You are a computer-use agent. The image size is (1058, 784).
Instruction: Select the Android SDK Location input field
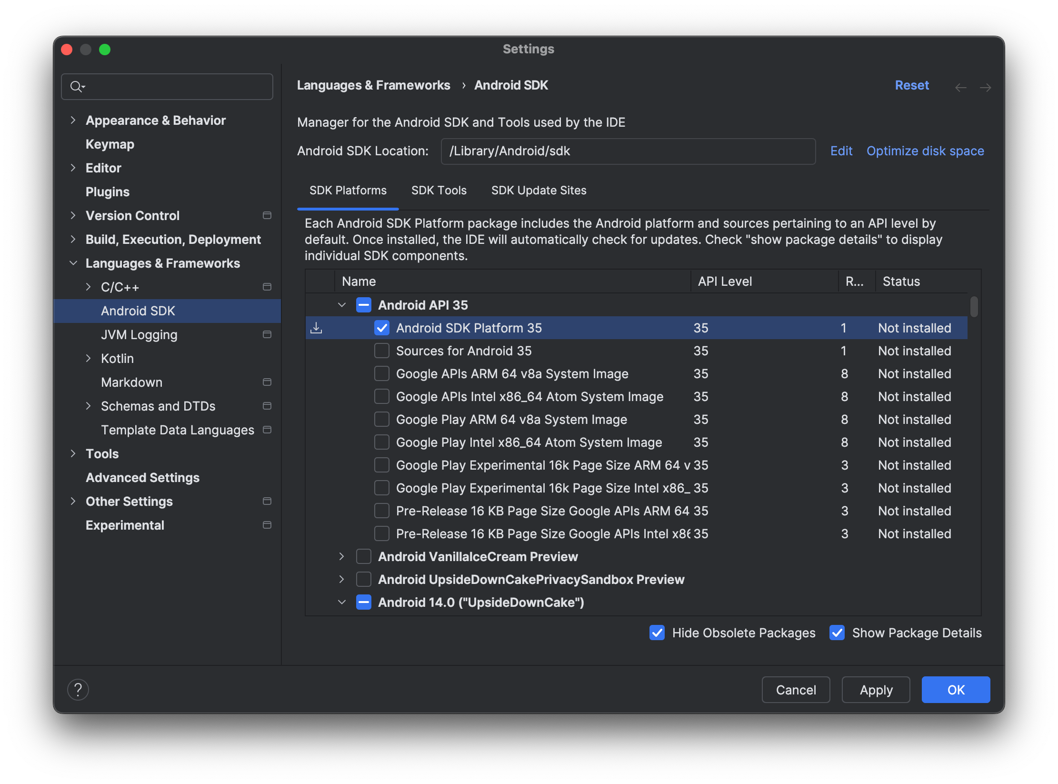pos(628,151)
